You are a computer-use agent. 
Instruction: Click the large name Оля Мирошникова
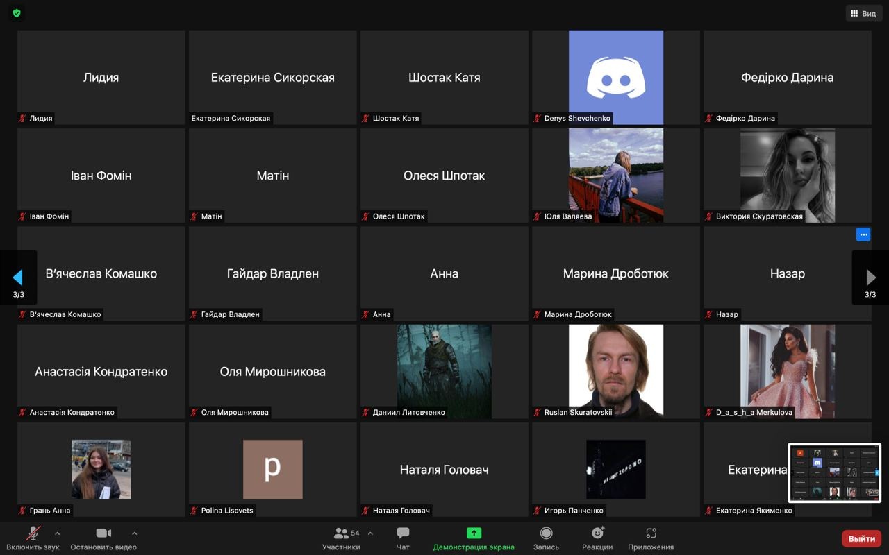[x=273, y=372]
